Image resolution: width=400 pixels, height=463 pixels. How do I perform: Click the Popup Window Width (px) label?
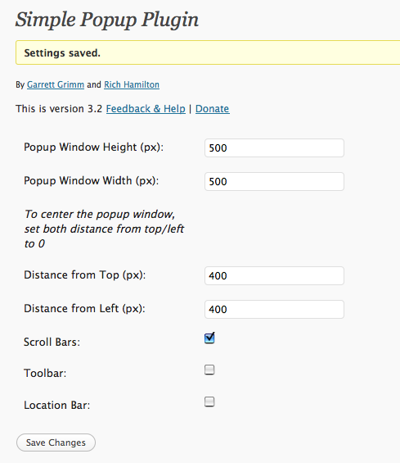[x=91, y=181]
